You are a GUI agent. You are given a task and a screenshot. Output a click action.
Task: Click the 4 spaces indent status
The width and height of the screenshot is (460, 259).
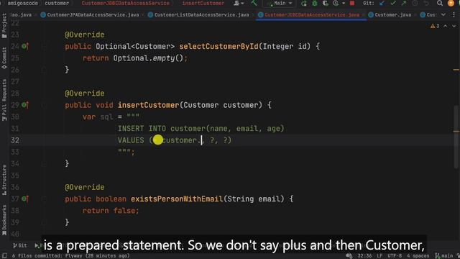(x=418, y=256)
